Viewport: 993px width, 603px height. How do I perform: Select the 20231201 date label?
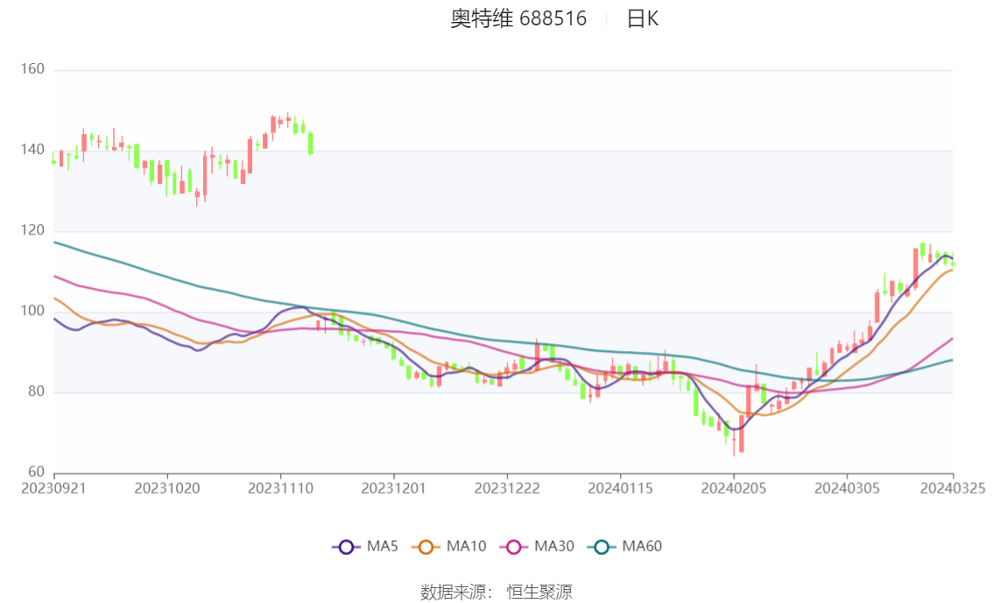pyautogui.click(x=394, y=488)
